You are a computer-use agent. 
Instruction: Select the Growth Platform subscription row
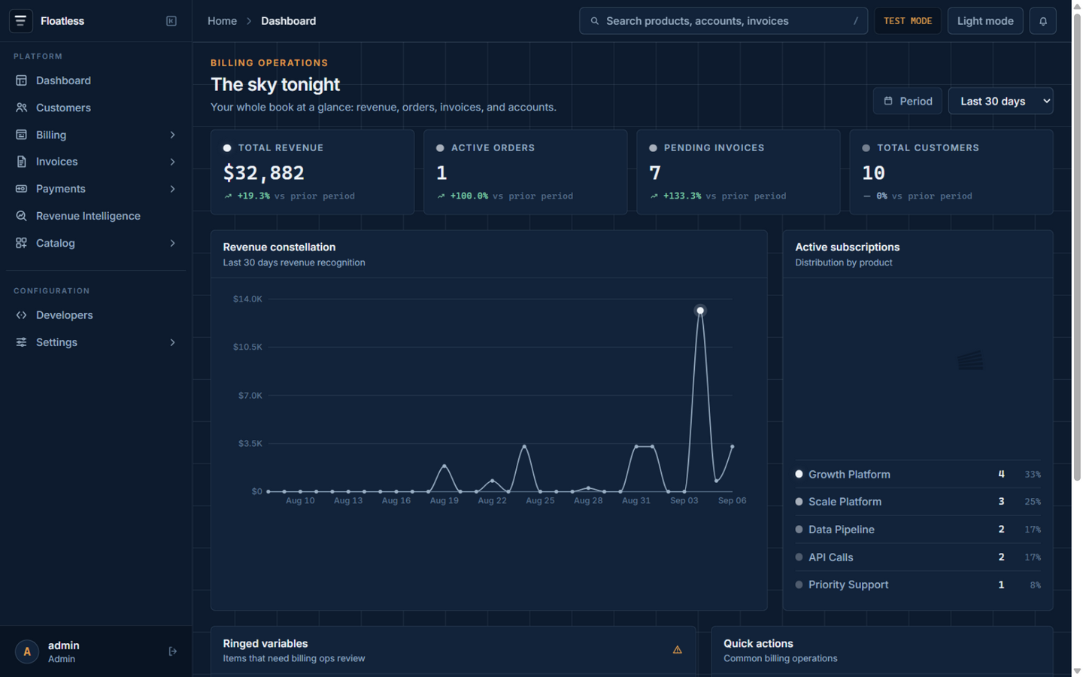(918, 474)
